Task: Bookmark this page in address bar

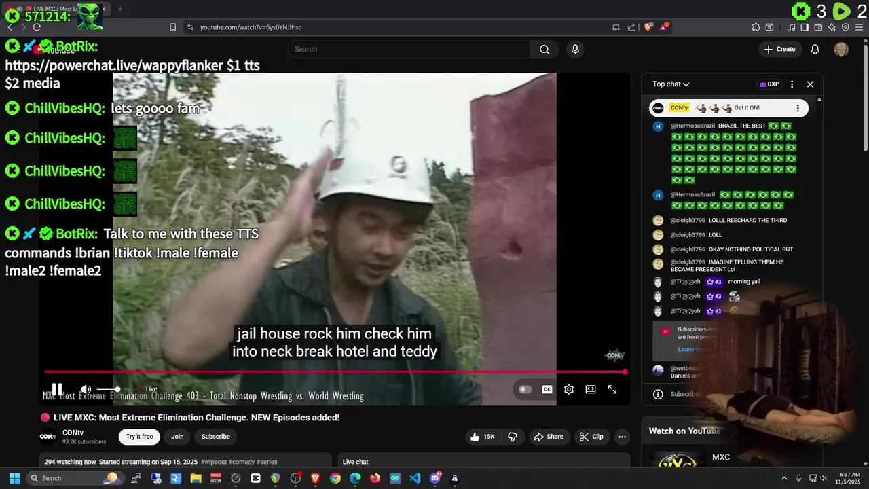Action: [172, 27]
